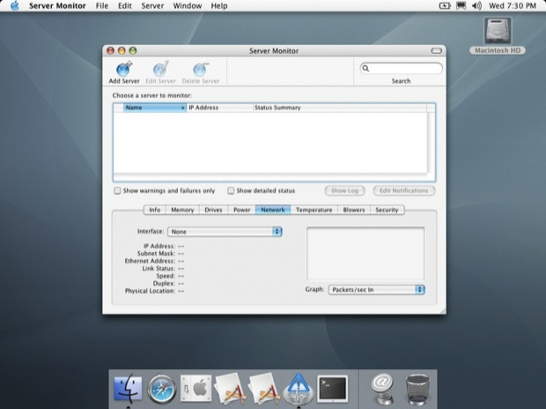This screenshot has height=409, width=546.
Task: Open the Graph dropdown Packets/sec In
Action: 376,290
